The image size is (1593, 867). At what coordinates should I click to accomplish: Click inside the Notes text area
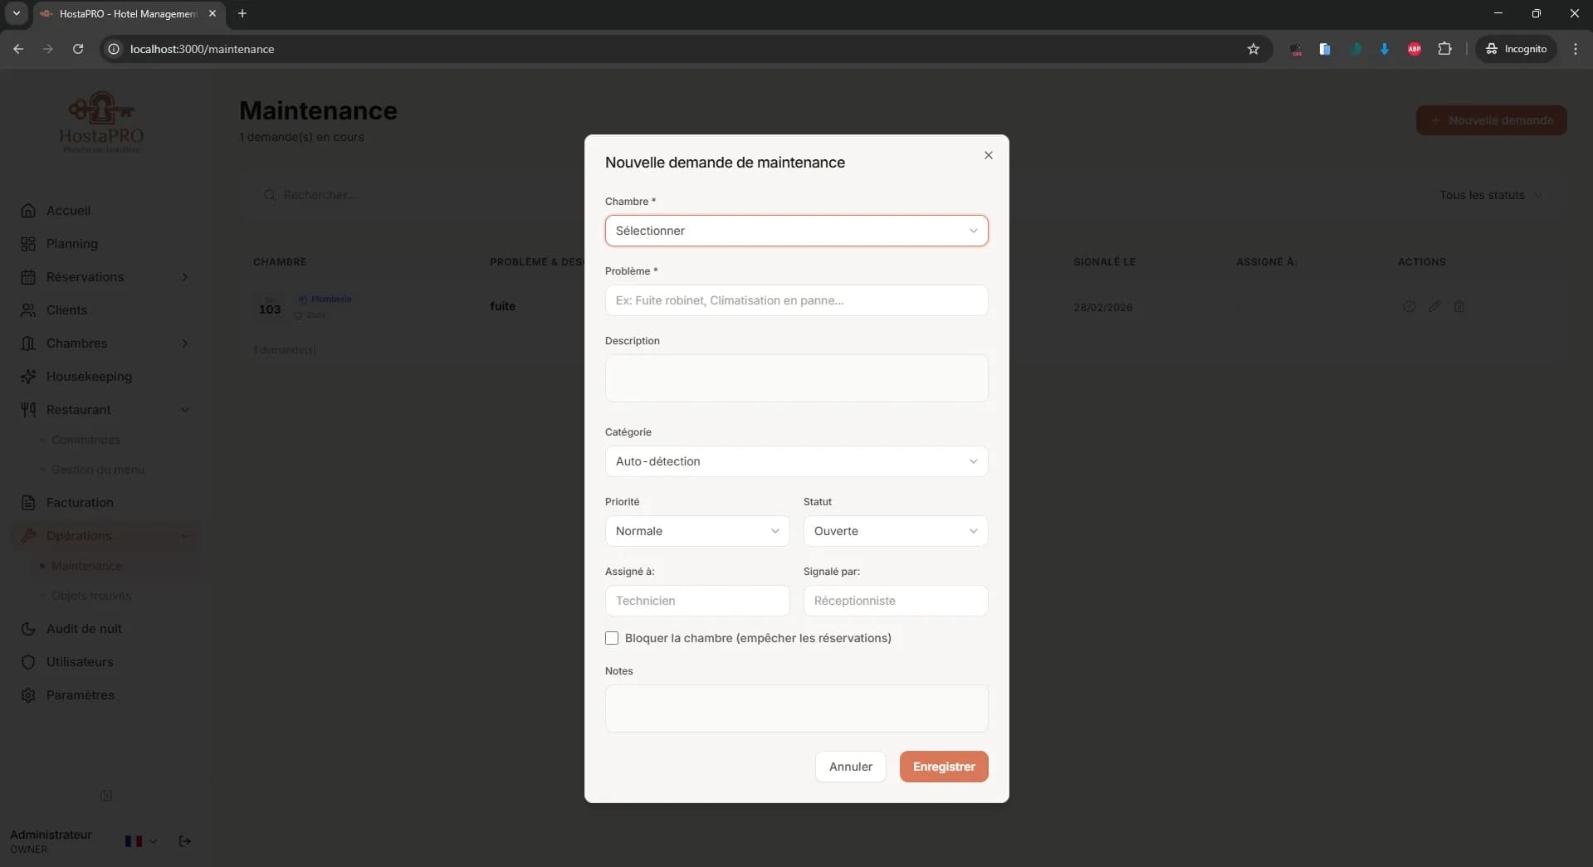(796, 708)
